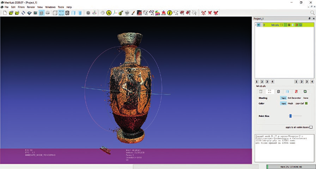Reload the current mesh
Screen dimensions: 316x169
23,13
